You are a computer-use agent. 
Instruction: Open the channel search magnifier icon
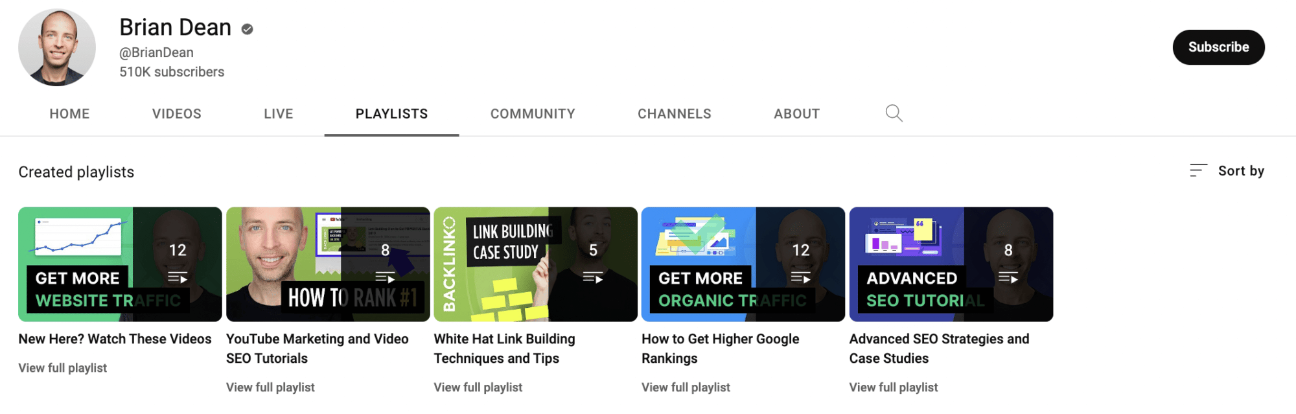(x=894, y=113)
